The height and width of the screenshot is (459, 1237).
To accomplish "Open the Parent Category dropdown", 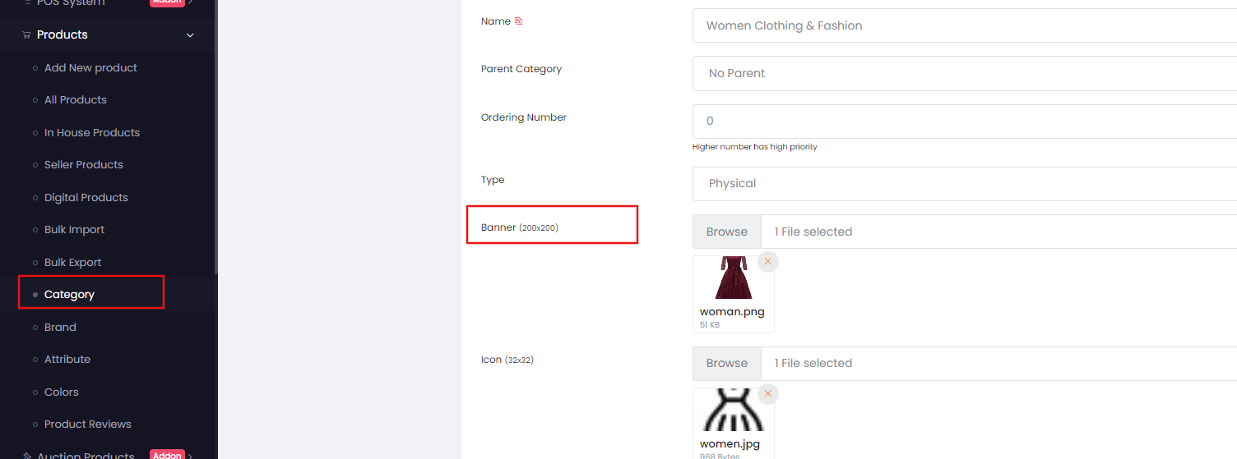I will pyautogui.click(x=965, y=73).
